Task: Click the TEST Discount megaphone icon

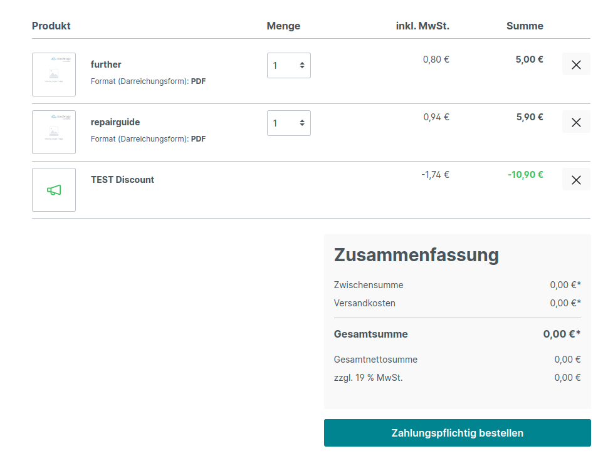Action: click(x=53, y=190)
